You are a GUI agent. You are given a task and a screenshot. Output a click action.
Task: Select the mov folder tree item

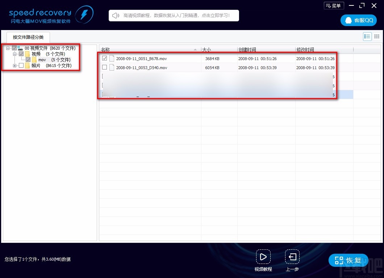(54, 60)
